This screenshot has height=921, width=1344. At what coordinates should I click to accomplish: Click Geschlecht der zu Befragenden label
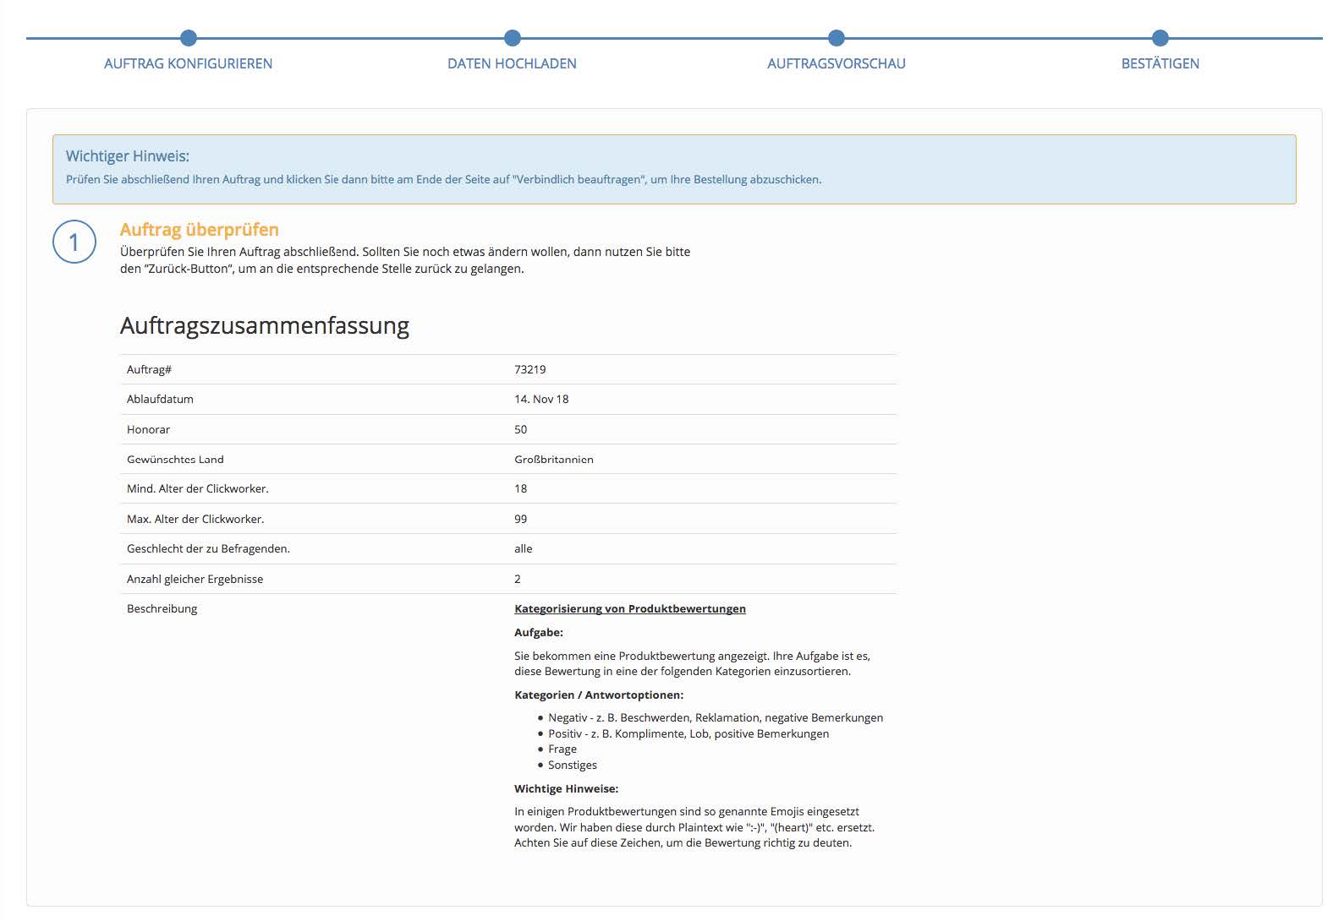tap(208, 548)
